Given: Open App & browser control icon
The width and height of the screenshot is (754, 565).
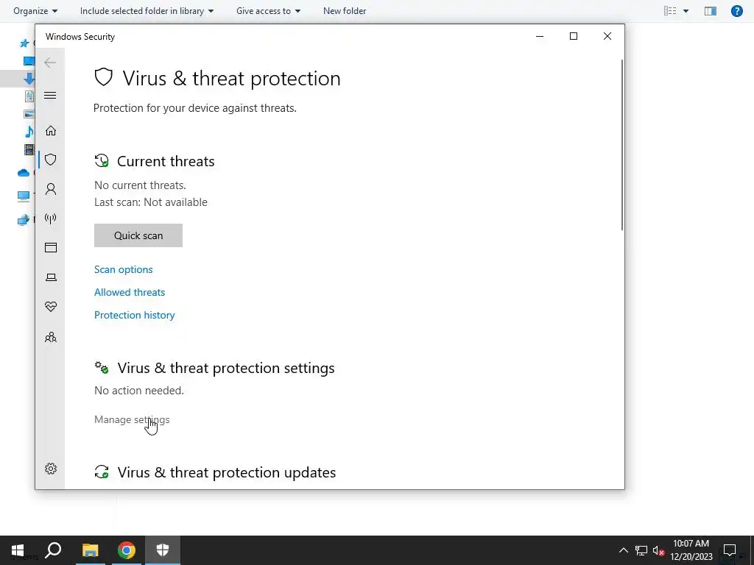Looking at the screenshot, I should pyautogui.click(x=51, y=247).
